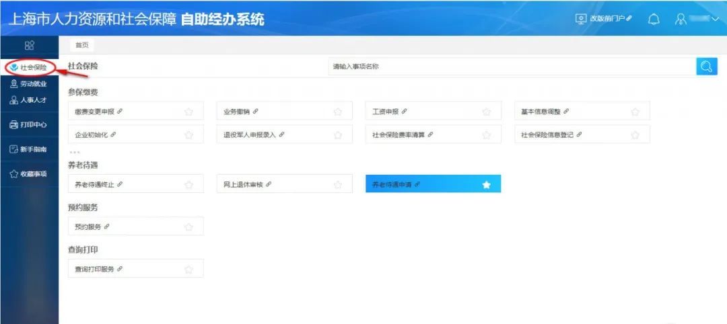This screenshot has height=324, width=727.
Task: Favorite 业务撤销 with its star
Action: click(338, 112)
